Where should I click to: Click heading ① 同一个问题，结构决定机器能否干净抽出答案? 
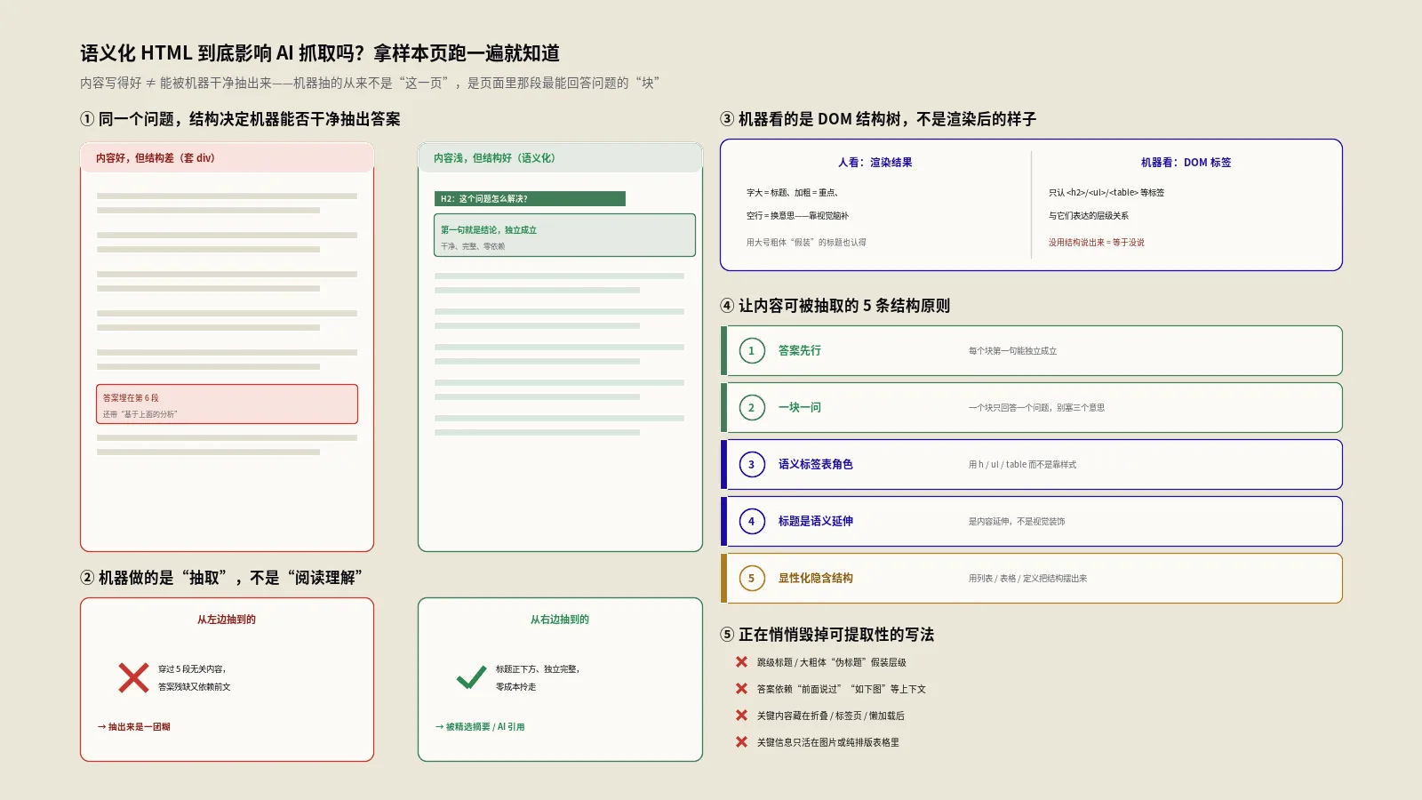point(240,119)
